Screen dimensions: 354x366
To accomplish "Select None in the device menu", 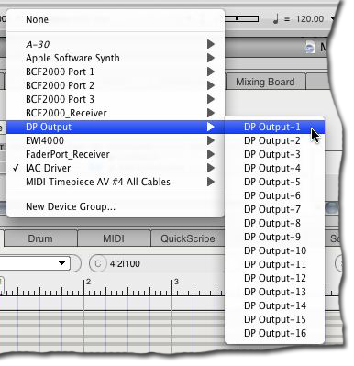I will pyautogui.click(x=116, y=19).
